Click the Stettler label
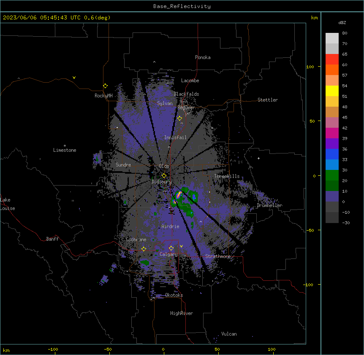 pyautogui.click(x=268, y=100)
